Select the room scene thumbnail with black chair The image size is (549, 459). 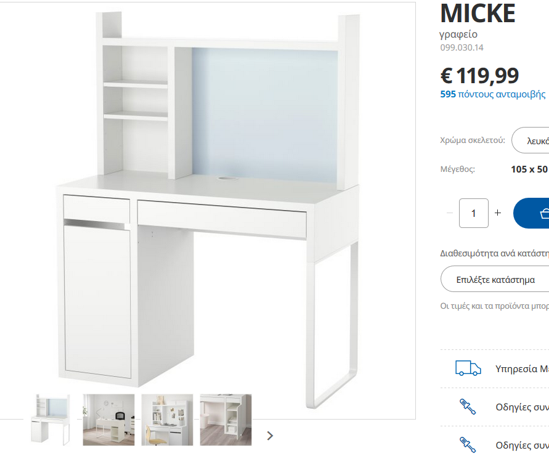pos(108,420)
